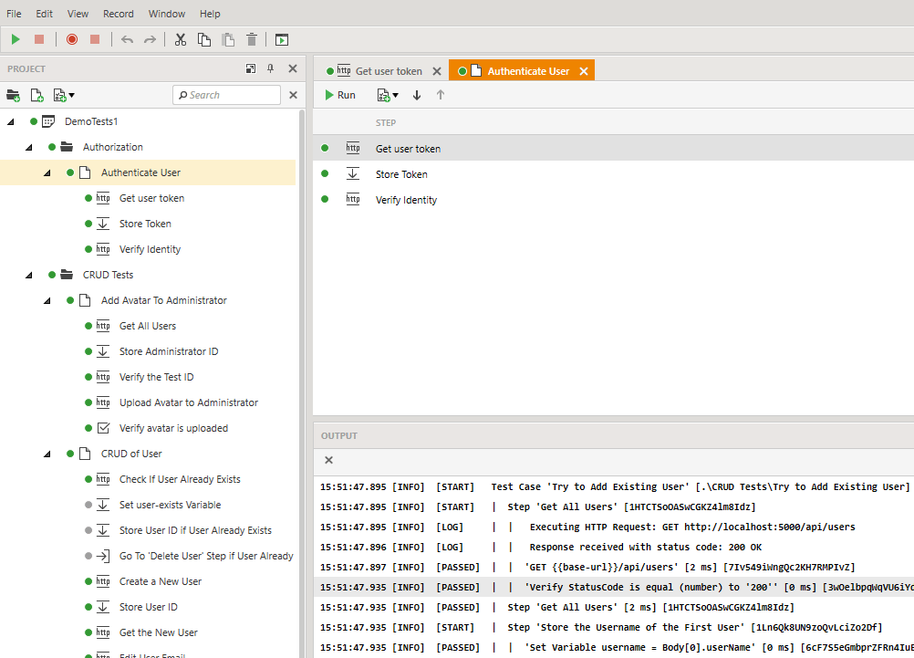Screen dimensions: 914x658
Task: Select Get user token row in step list
Action: 613,148
